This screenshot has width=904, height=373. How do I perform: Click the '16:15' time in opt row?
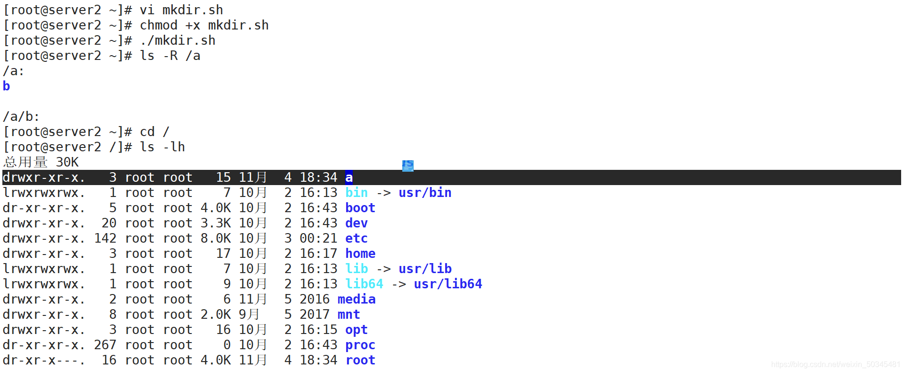tap(318, 330)
